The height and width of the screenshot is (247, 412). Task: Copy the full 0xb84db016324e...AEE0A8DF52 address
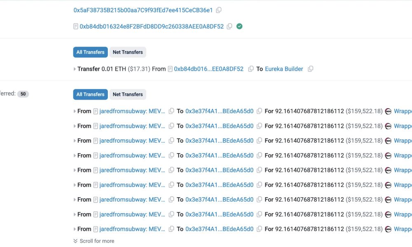click(229, 26)
